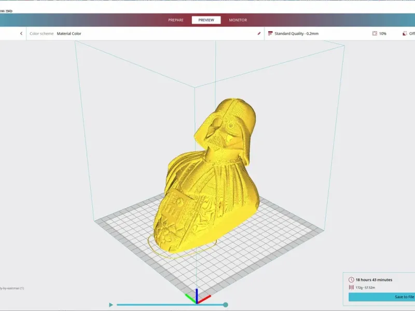Click the layer simulation slider handle
Image resolution: width=415 pixels, height=311 pixels.
pos(226,305)
